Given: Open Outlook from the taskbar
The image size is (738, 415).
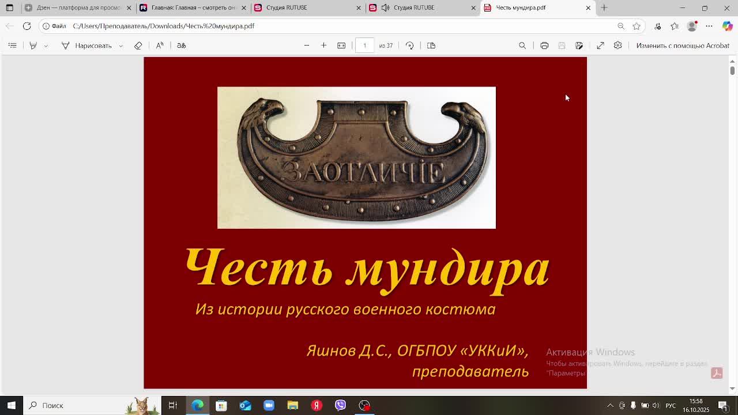Looking at the screenshot, I should pos(245,405).
